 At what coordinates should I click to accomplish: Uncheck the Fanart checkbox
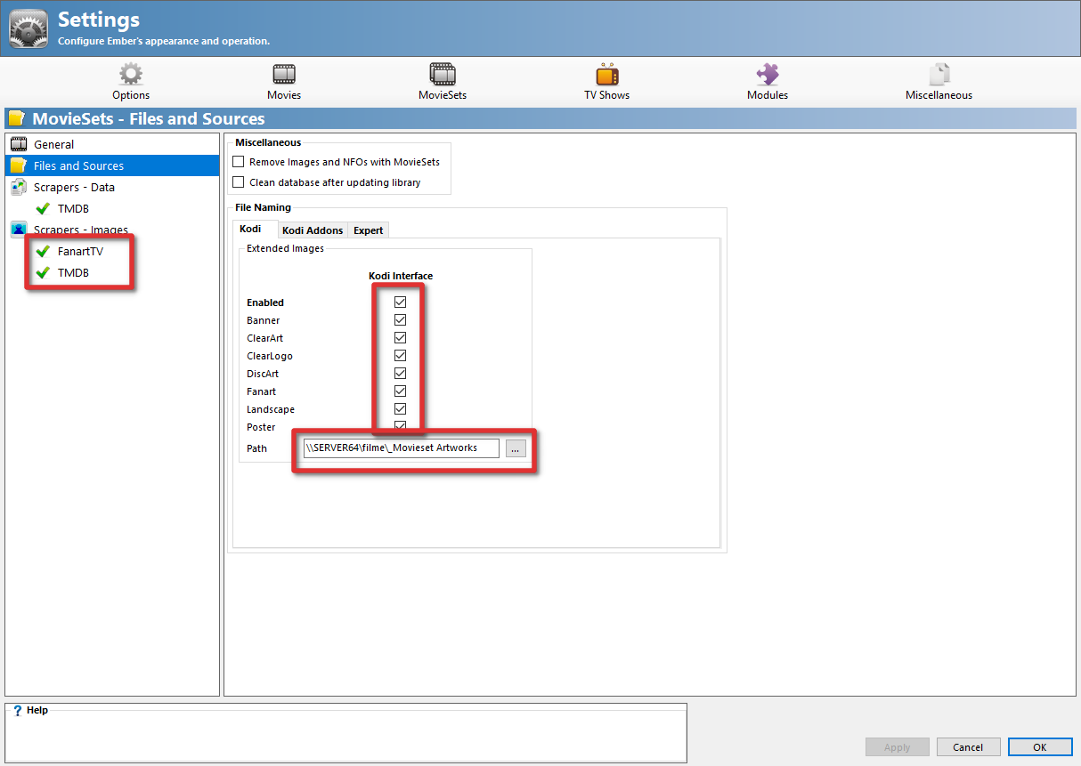coord(400,391)
